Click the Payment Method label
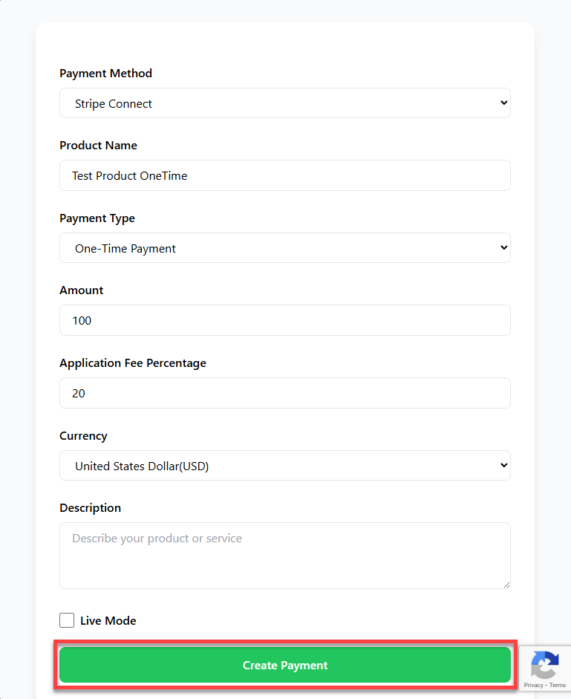The width and height of the screenshot is (571, 699). [x=105, y=74]
